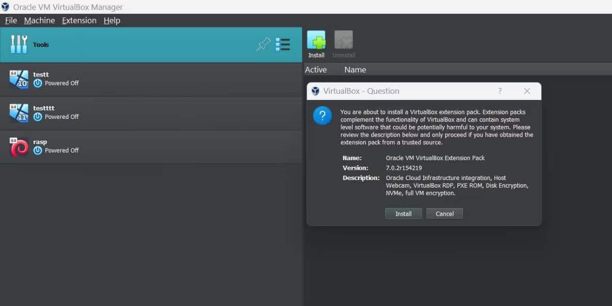The width and height of the screenshot is (612, 306).
Task: Pin the Tools panel
Action: 263,45
